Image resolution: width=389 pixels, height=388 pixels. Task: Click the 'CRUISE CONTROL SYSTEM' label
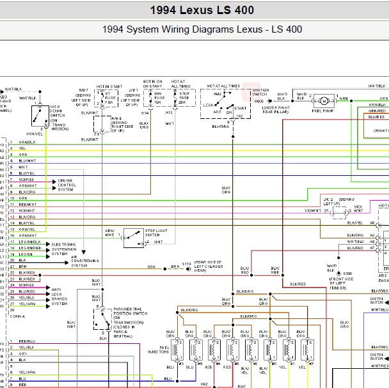click(67, 185)
